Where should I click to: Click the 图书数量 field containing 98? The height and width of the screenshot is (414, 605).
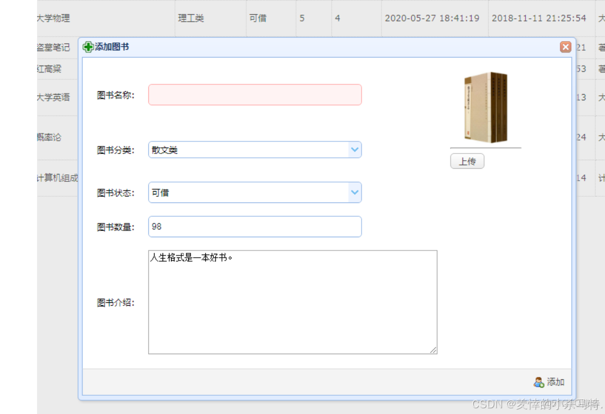(x=255, y=226)
